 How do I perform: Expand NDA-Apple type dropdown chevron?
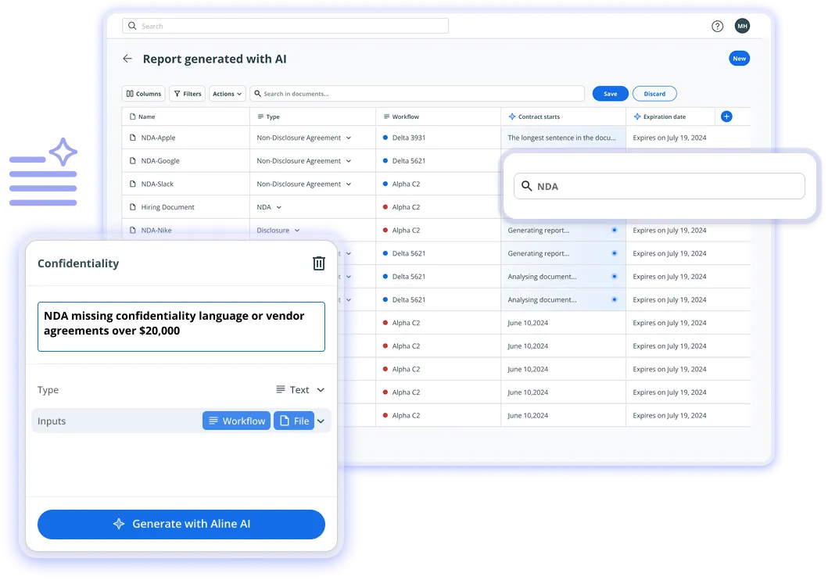[x=349, y=138]
